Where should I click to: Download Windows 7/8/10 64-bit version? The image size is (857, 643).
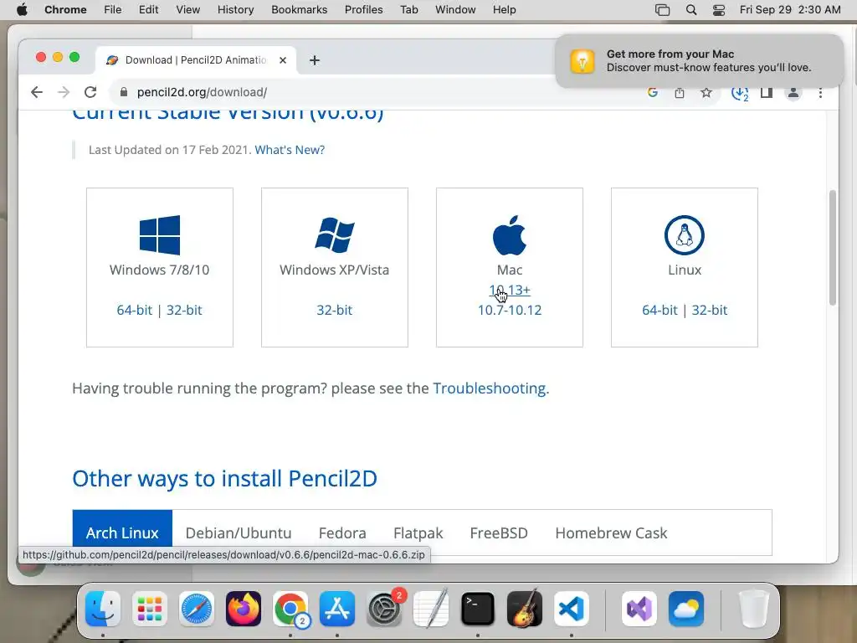tap(135, 310)
